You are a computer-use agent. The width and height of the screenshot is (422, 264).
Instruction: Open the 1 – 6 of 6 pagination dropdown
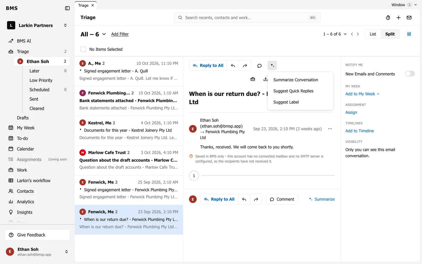click(x=335, y=34)
